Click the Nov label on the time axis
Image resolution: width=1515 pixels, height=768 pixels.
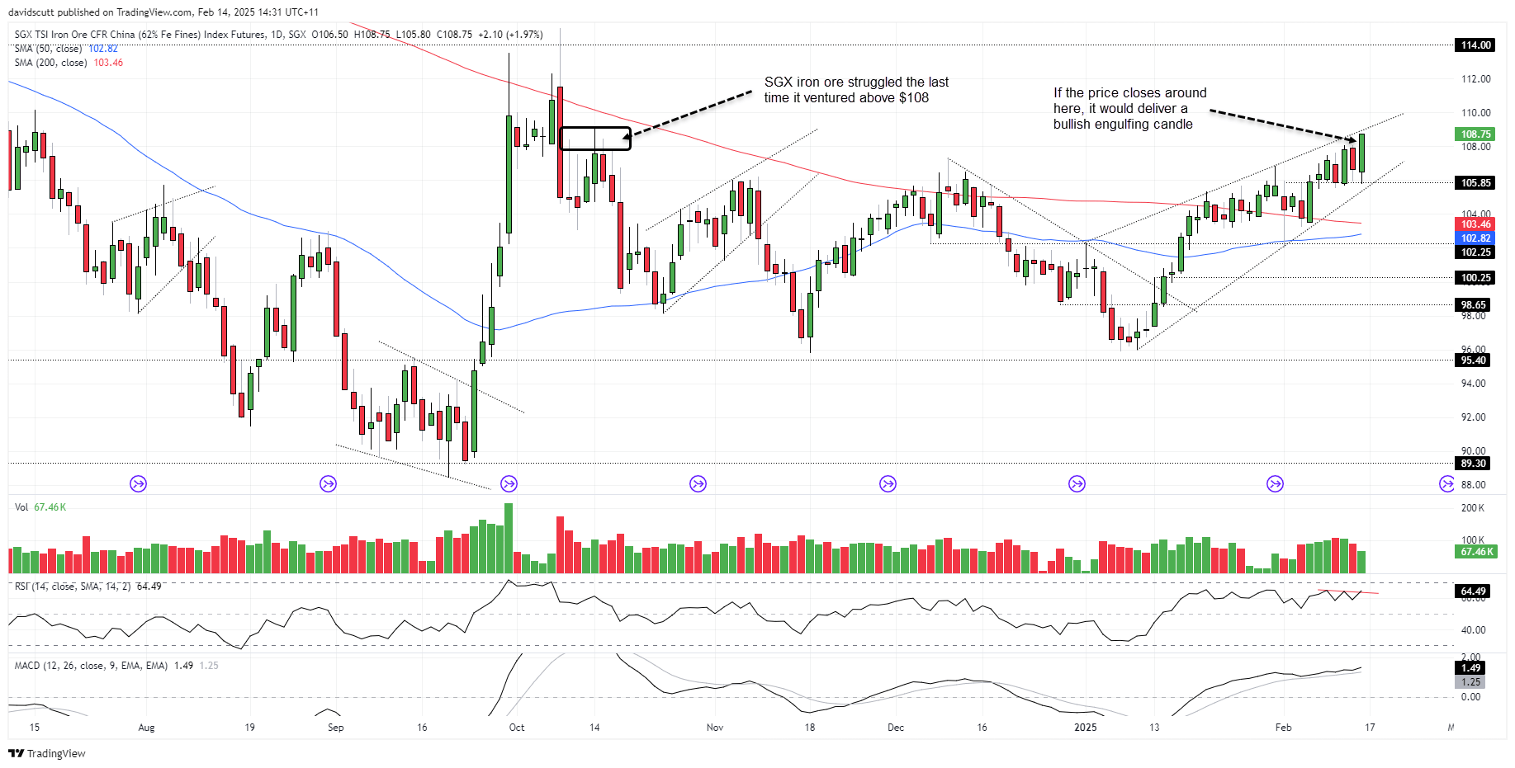coord(715,728)
